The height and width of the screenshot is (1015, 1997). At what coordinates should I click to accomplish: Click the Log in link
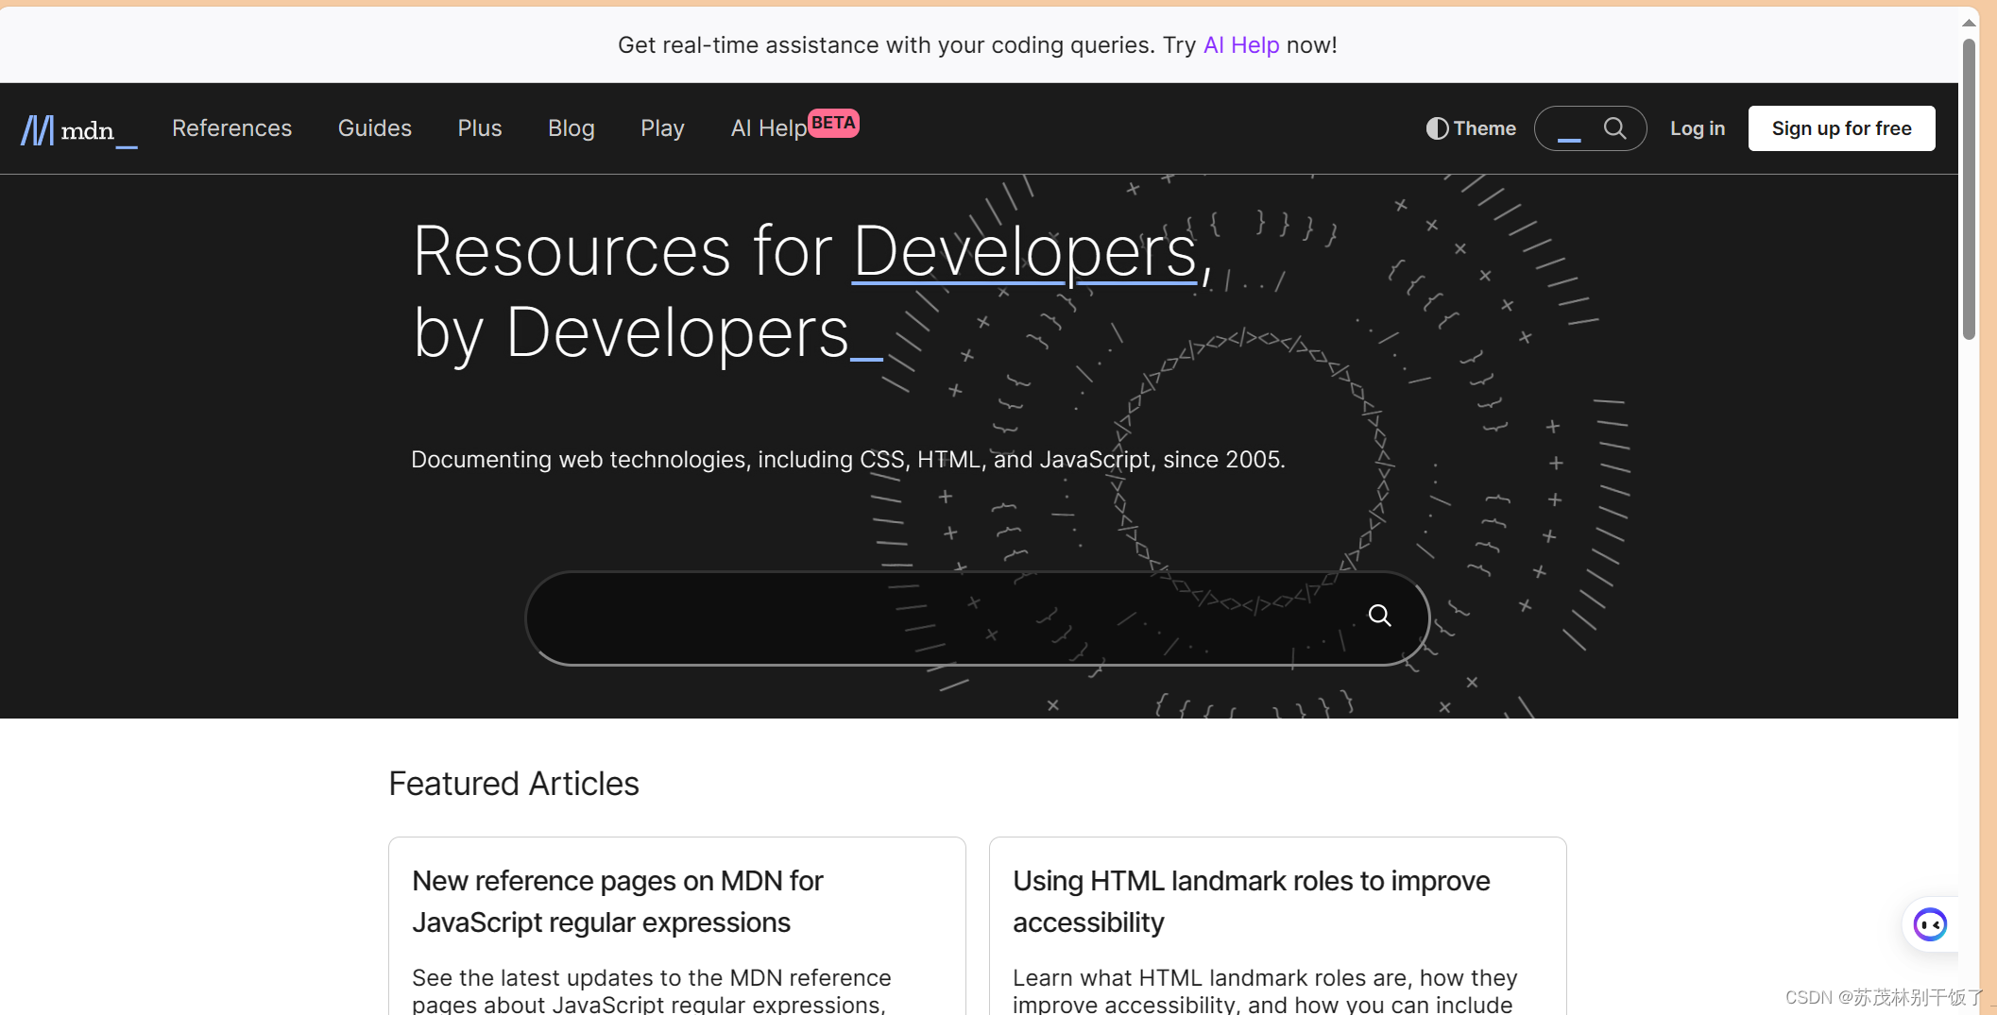pos(1698,128)
